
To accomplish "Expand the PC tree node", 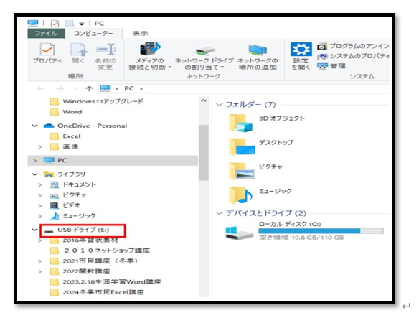I will coord(34,161).
